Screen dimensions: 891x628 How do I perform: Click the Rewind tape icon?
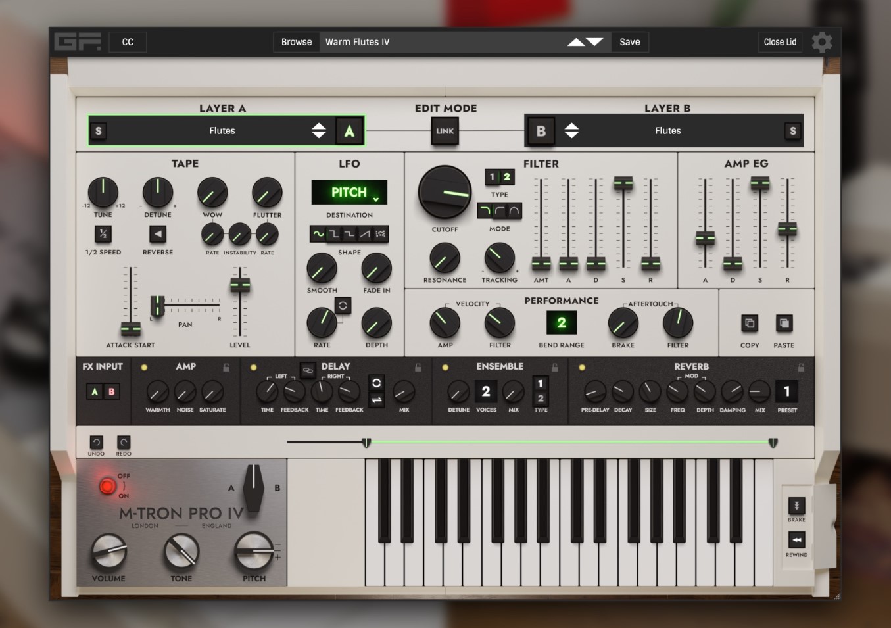[796, 541]
